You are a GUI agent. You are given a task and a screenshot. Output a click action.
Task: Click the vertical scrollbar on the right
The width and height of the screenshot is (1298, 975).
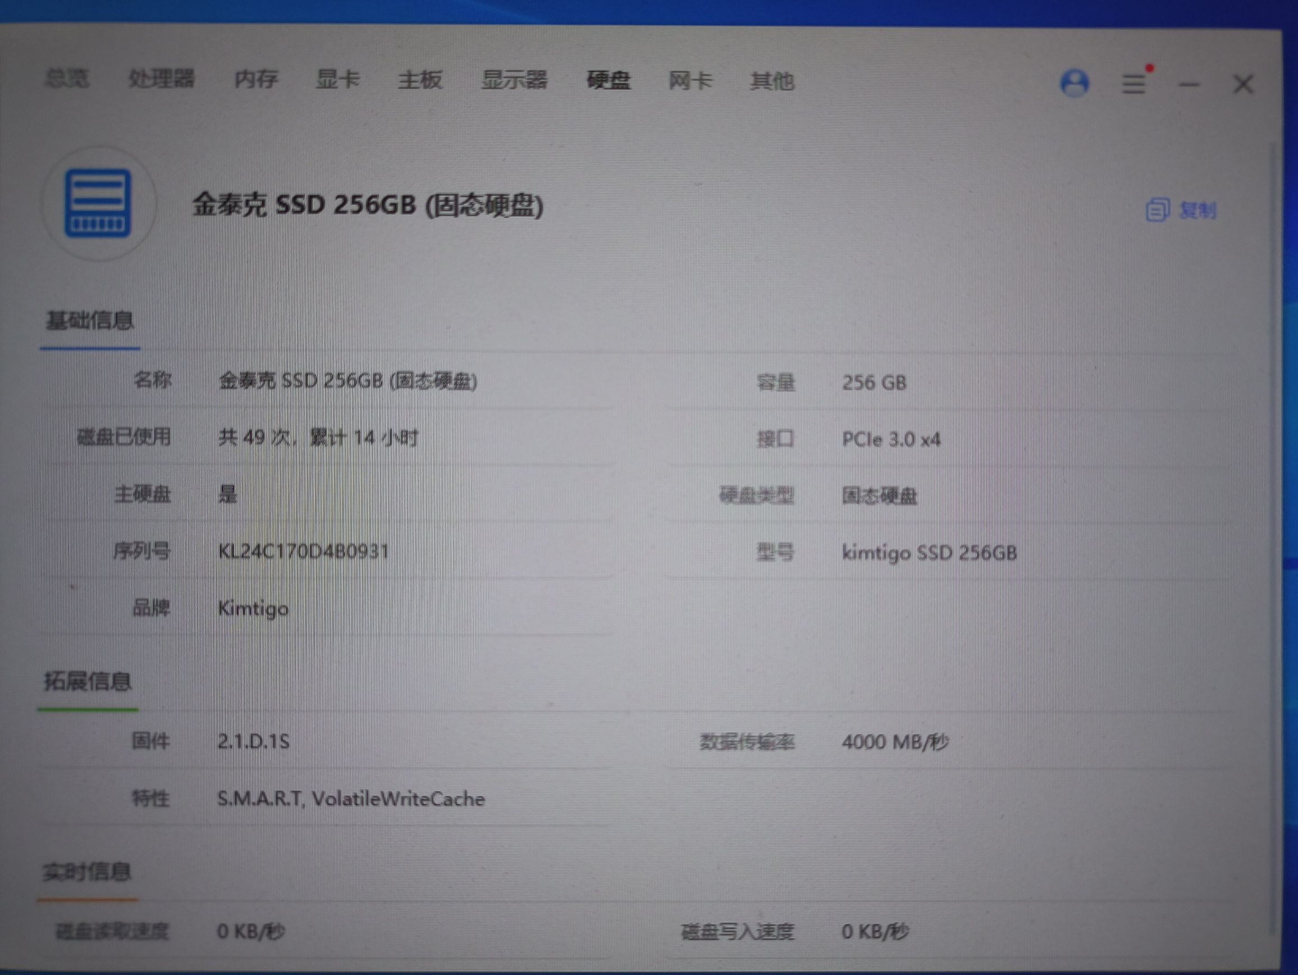pos(1272,537)
